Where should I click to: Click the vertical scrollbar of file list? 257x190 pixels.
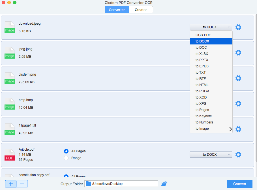(x=256, y=88)
